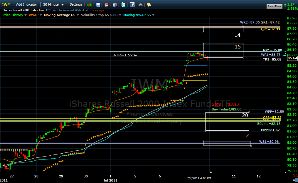The image size is (298, 183).
Task: Click the WR2=87.36 pivot label
Action: 250,22
